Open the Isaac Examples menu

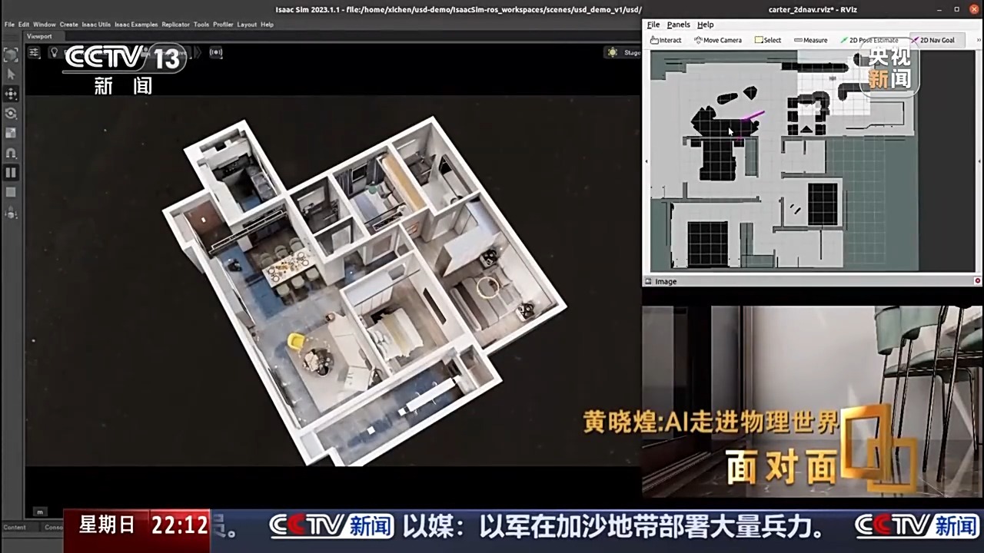pos(136,25)
